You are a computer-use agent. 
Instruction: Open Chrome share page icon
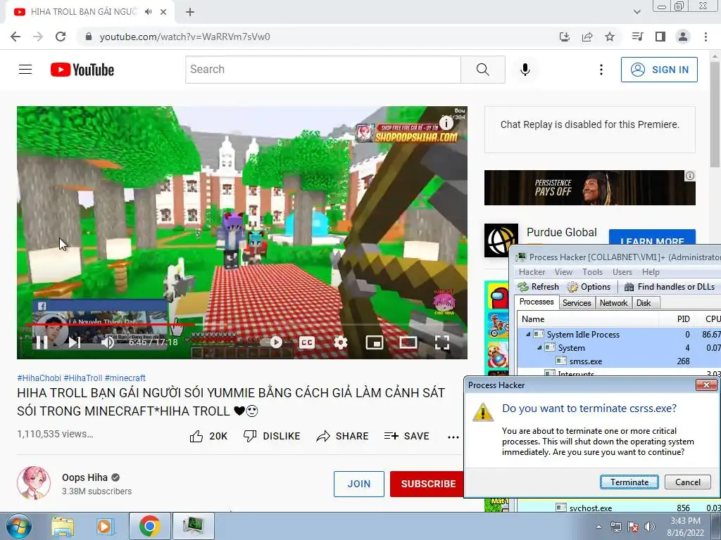(587, 37)
